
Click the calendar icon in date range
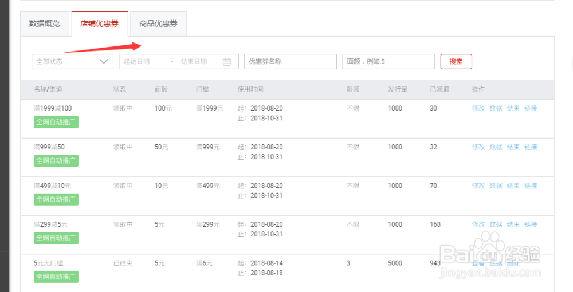coord(227,62)
